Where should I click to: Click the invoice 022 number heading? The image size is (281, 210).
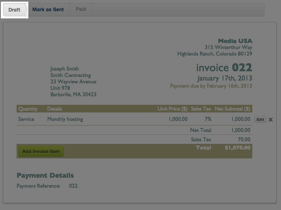[224, 68]
